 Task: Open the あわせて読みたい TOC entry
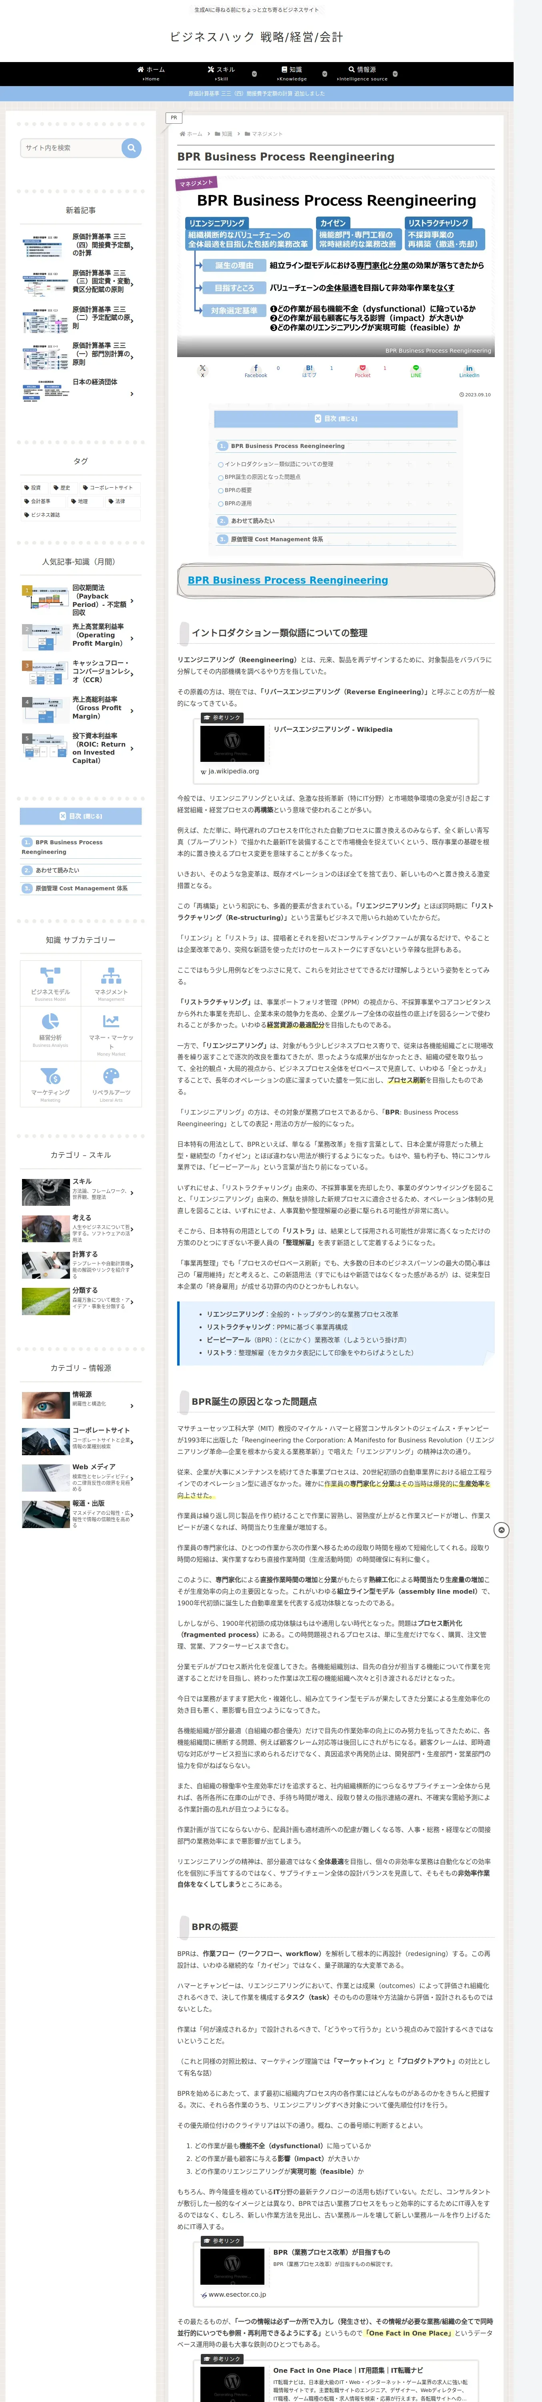click(x=252, y=520)
